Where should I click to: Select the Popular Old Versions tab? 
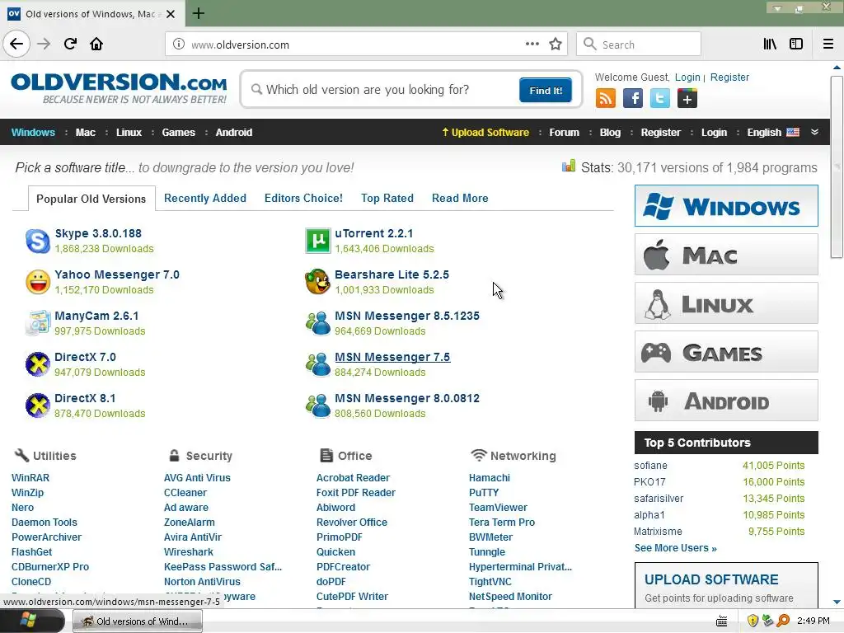coord(91,199)
